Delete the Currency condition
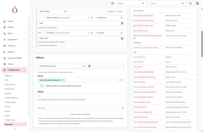The width and height of the screenshot is (203, 132). click(x=122, y=39)
